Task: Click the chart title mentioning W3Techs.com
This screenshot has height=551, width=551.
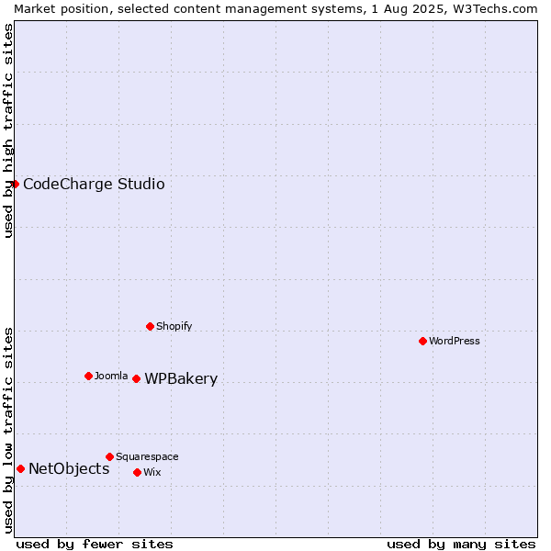Action: tap(275, 9)
